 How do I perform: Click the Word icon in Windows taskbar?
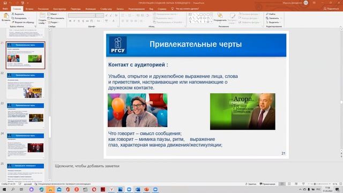138,189
